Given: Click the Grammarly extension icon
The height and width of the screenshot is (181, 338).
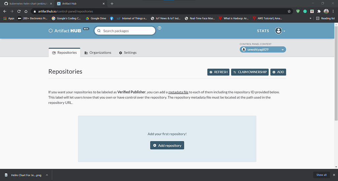Looking at the screenshot, I should coord(305,12).
